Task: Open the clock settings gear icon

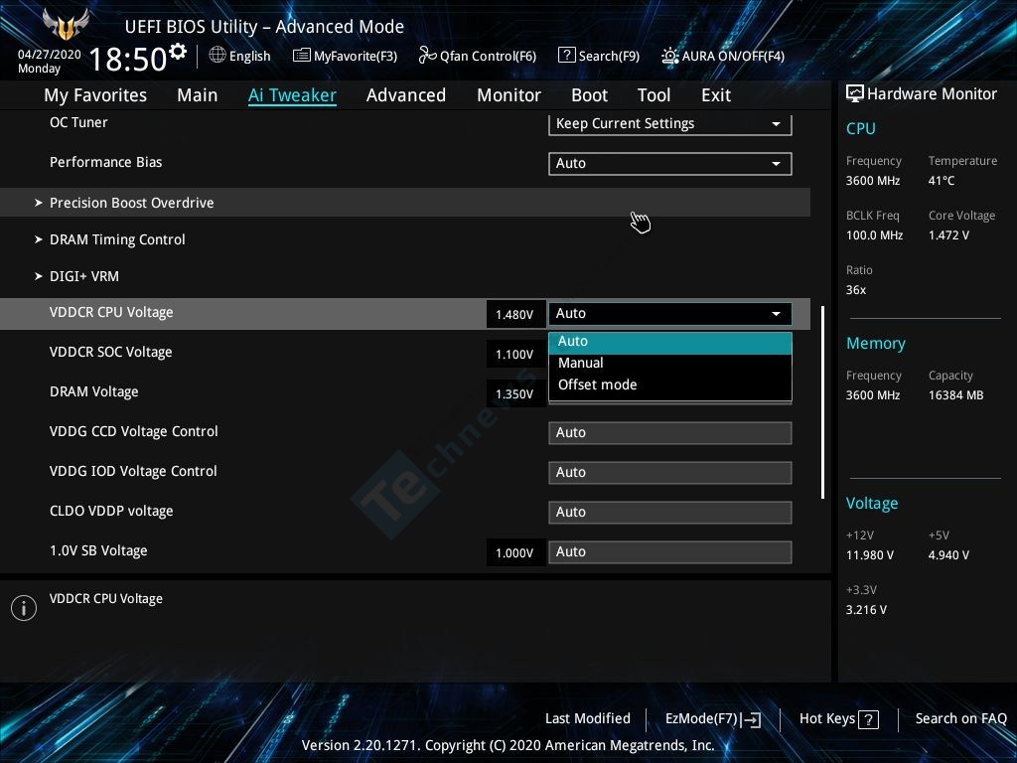Action: [x=178, y=52]
